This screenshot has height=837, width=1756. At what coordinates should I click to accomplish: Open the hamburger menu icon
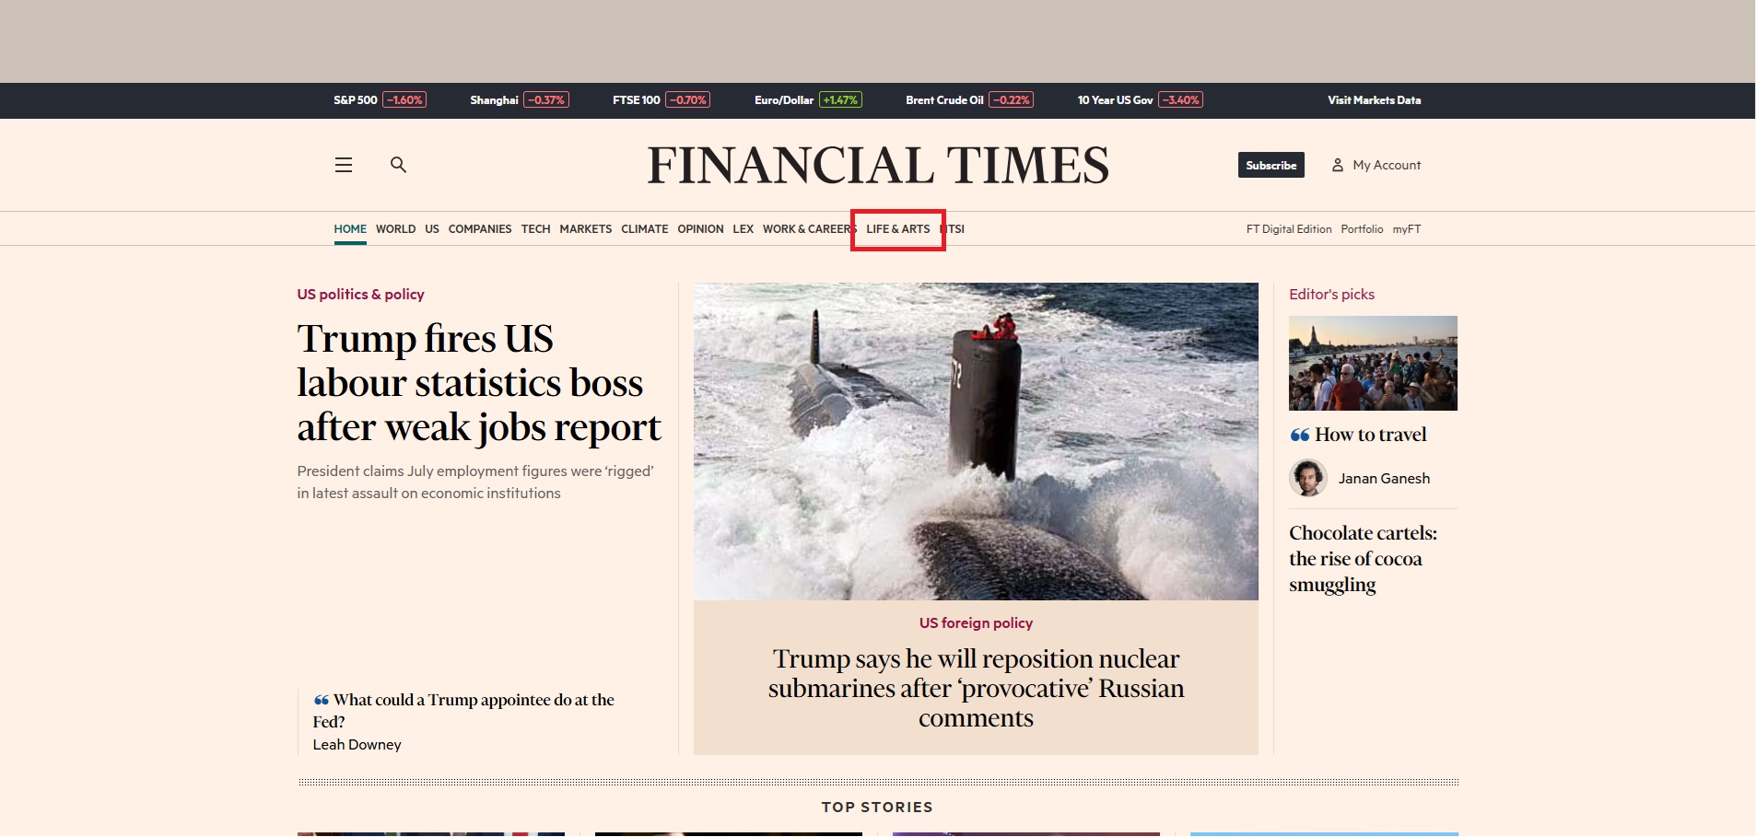[344, 165]
